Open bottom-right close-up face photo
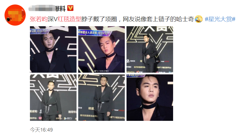Screen dimensions: 242x140 click(x=150, y=97)
